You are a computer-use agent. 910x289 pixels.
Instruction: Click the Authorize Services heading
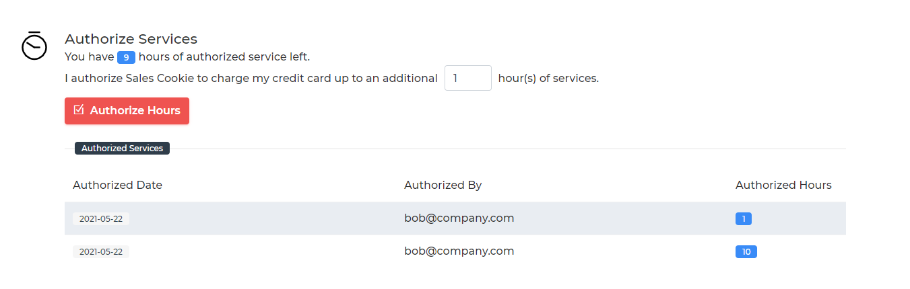(131, 39)
